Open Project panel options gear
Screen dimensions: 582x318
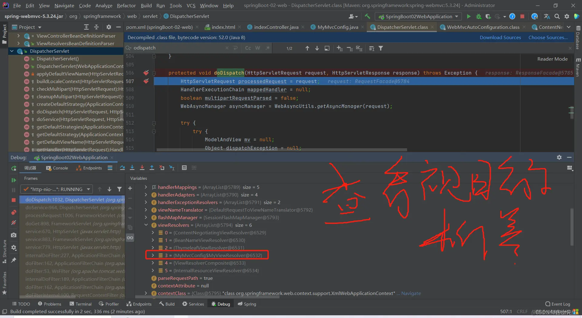tap(109, 27)
